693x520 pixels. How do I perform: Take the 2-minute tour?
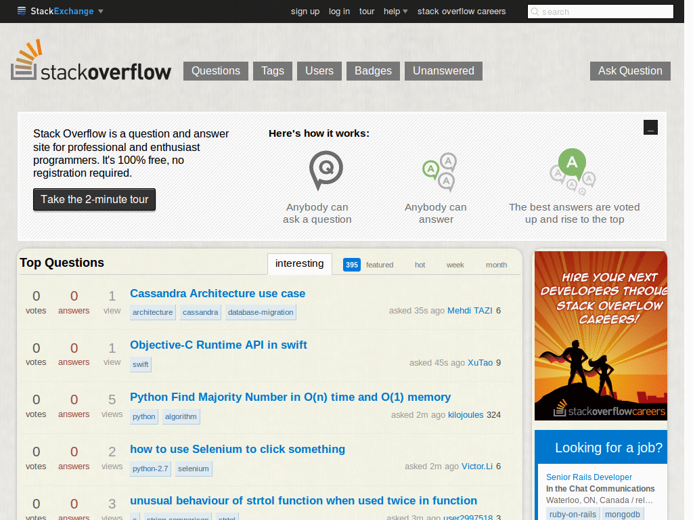point(94,200)
